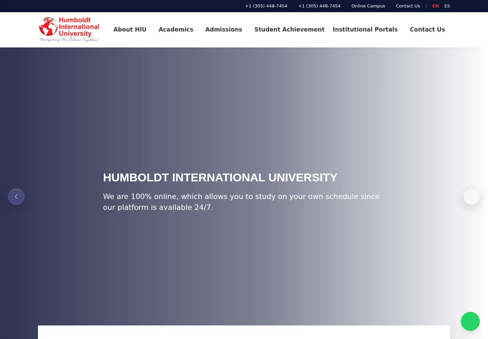Click the "HUMBOLDT INTERNATIONAL UNIVERSITY" slide heading
The width and height of the screenshot is (488, 339).
(220, 177)
